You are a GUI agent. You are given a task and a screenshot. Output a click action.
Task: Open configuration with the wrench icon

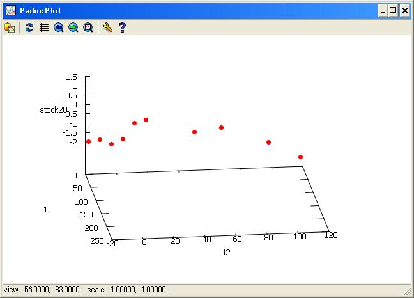[x=107, y=27]
